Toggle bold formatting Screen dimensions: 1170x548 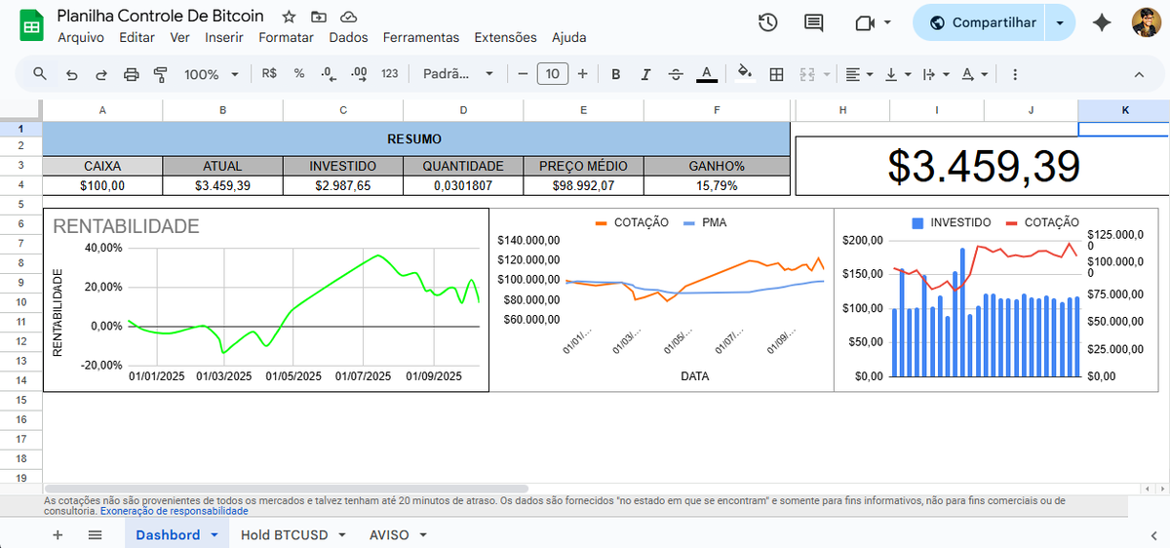click(615, 74)
